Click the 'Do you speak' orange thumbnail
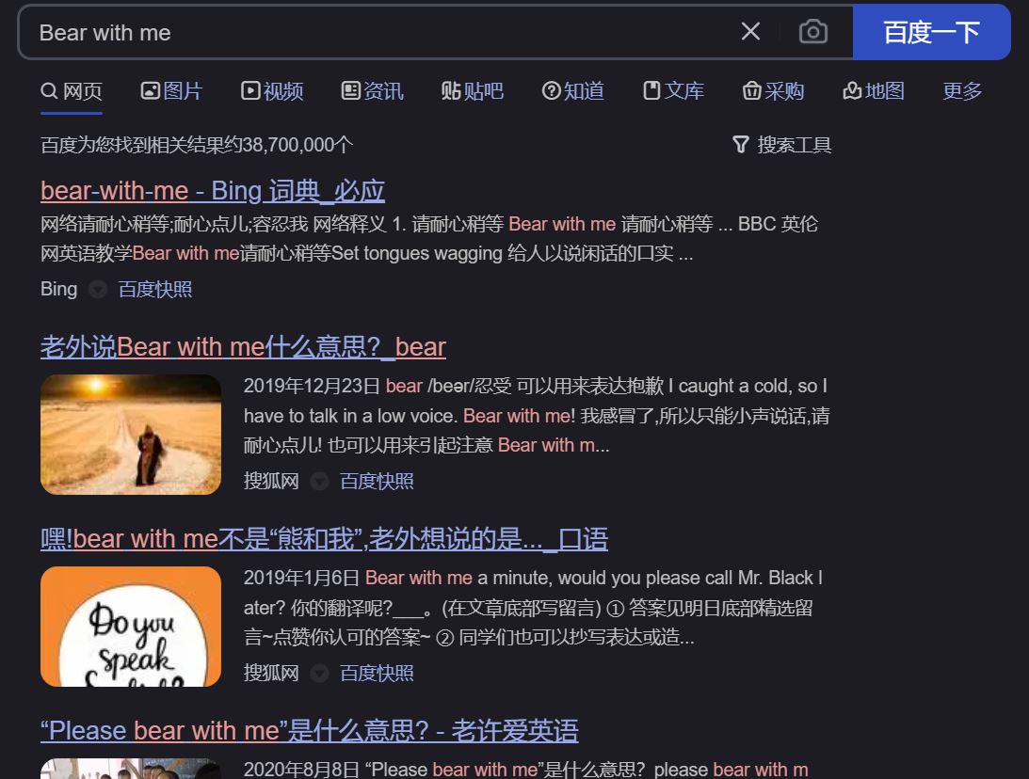Screen dimensions: 1029x779 (131, 627)
